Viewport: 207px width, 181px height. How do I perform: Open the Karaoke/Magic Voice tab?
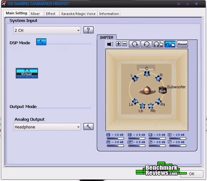click(78, 14)
